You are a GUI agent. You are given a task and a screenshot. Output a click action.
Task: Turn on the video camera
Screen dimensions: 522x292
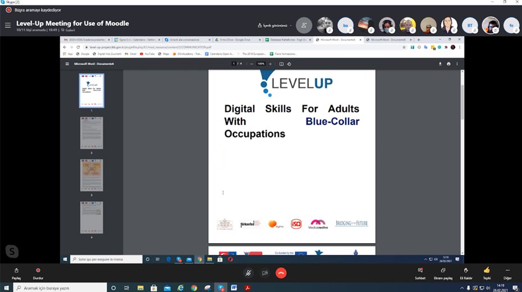[264, 273]
